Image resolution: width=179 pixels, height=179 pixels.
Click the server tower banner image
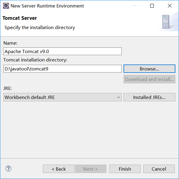(166, 22)
